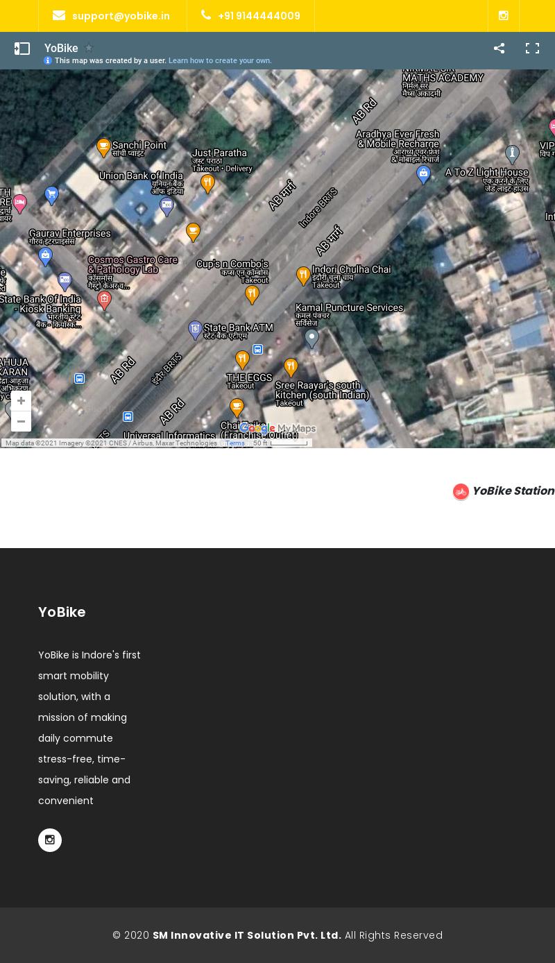555x963 pixels.
Task: Click the footer YoBike heading
Action: [x=62, y=612]
